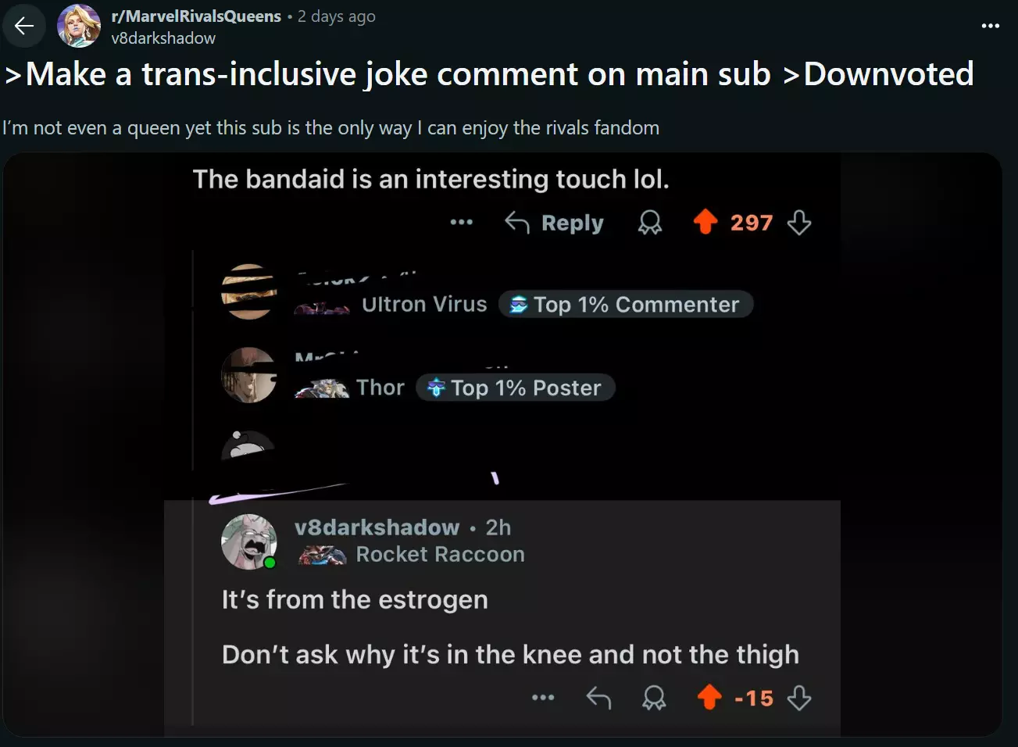Click the Top 1% Poster badge

(x=516, y=388)
